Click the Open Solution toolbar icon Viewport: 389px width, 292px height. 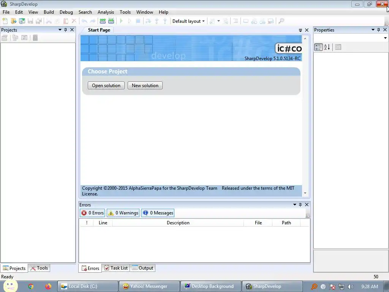[22, 21]
